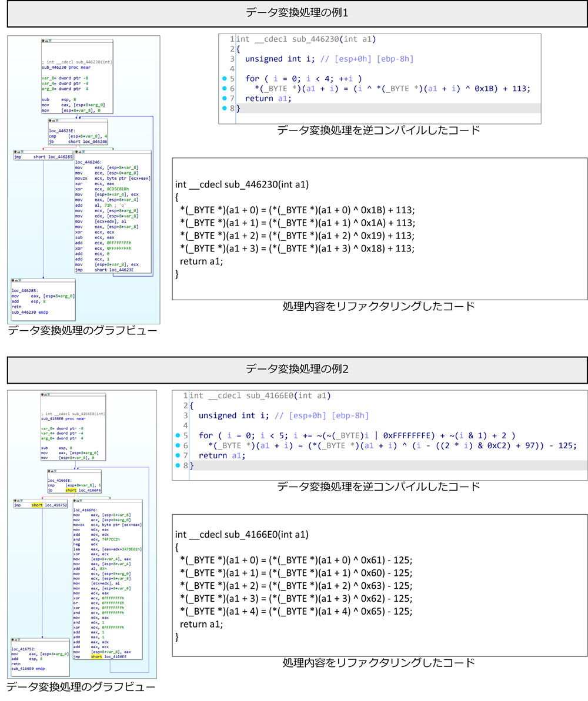Click 'sub_446230 proc near' in the graph view
The width and height of the screenshot is (588, 701).
66,68
